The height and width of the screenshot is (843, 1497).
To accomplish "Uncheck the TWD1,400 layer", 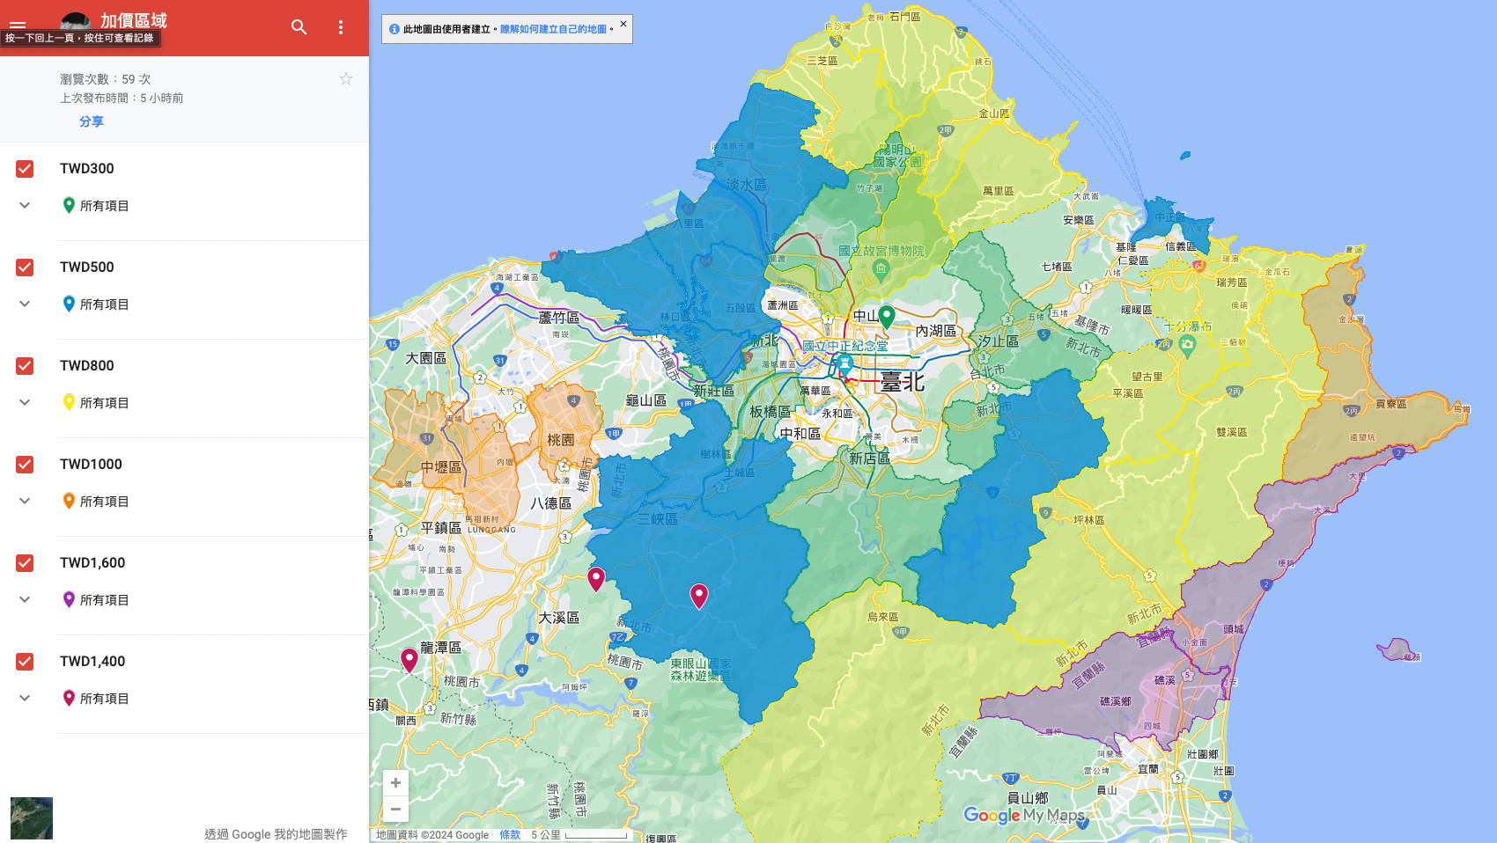I will 25,662.
